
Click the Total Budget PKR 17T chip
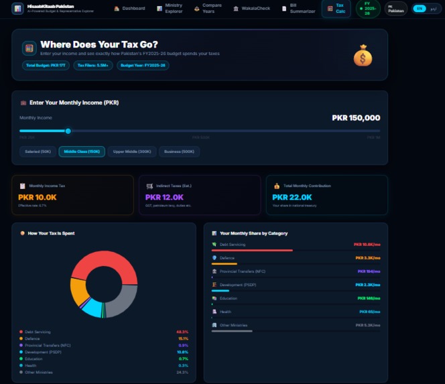(x=46, y=65)
